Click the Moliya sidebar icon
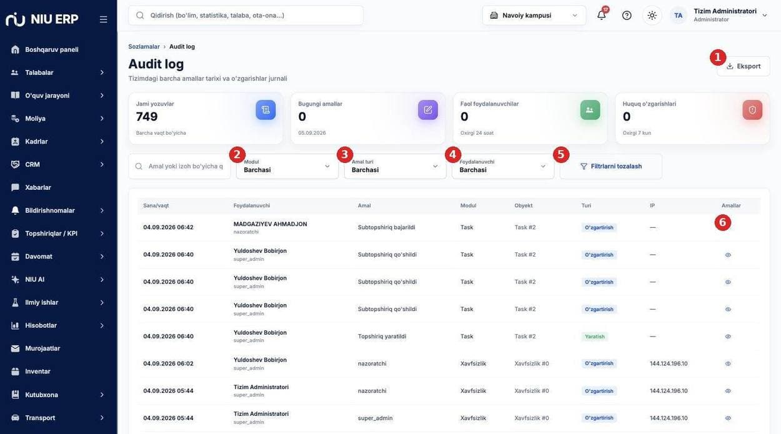 15,119
